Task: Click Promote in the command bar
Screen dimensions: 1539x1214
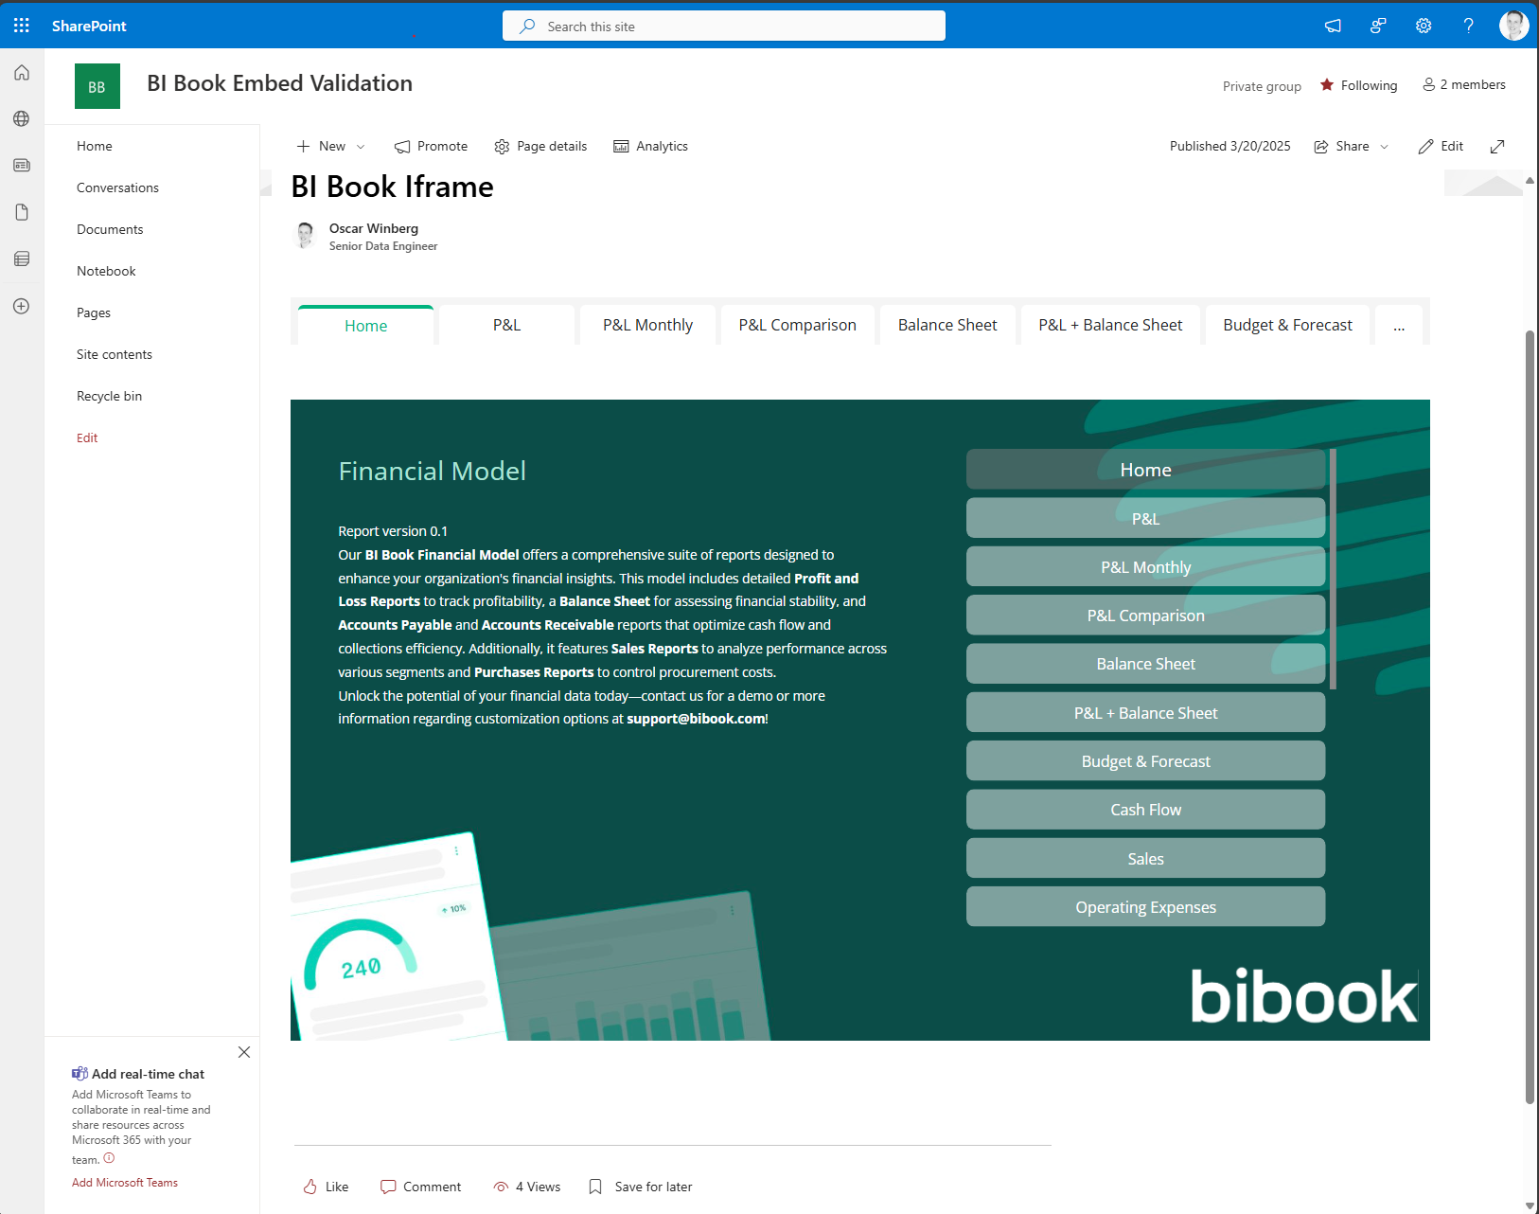Action: coord(432,146)
